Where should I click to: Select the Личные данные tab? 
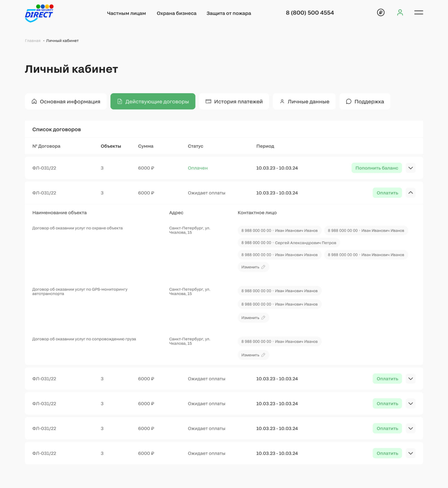tap(304, 101)
